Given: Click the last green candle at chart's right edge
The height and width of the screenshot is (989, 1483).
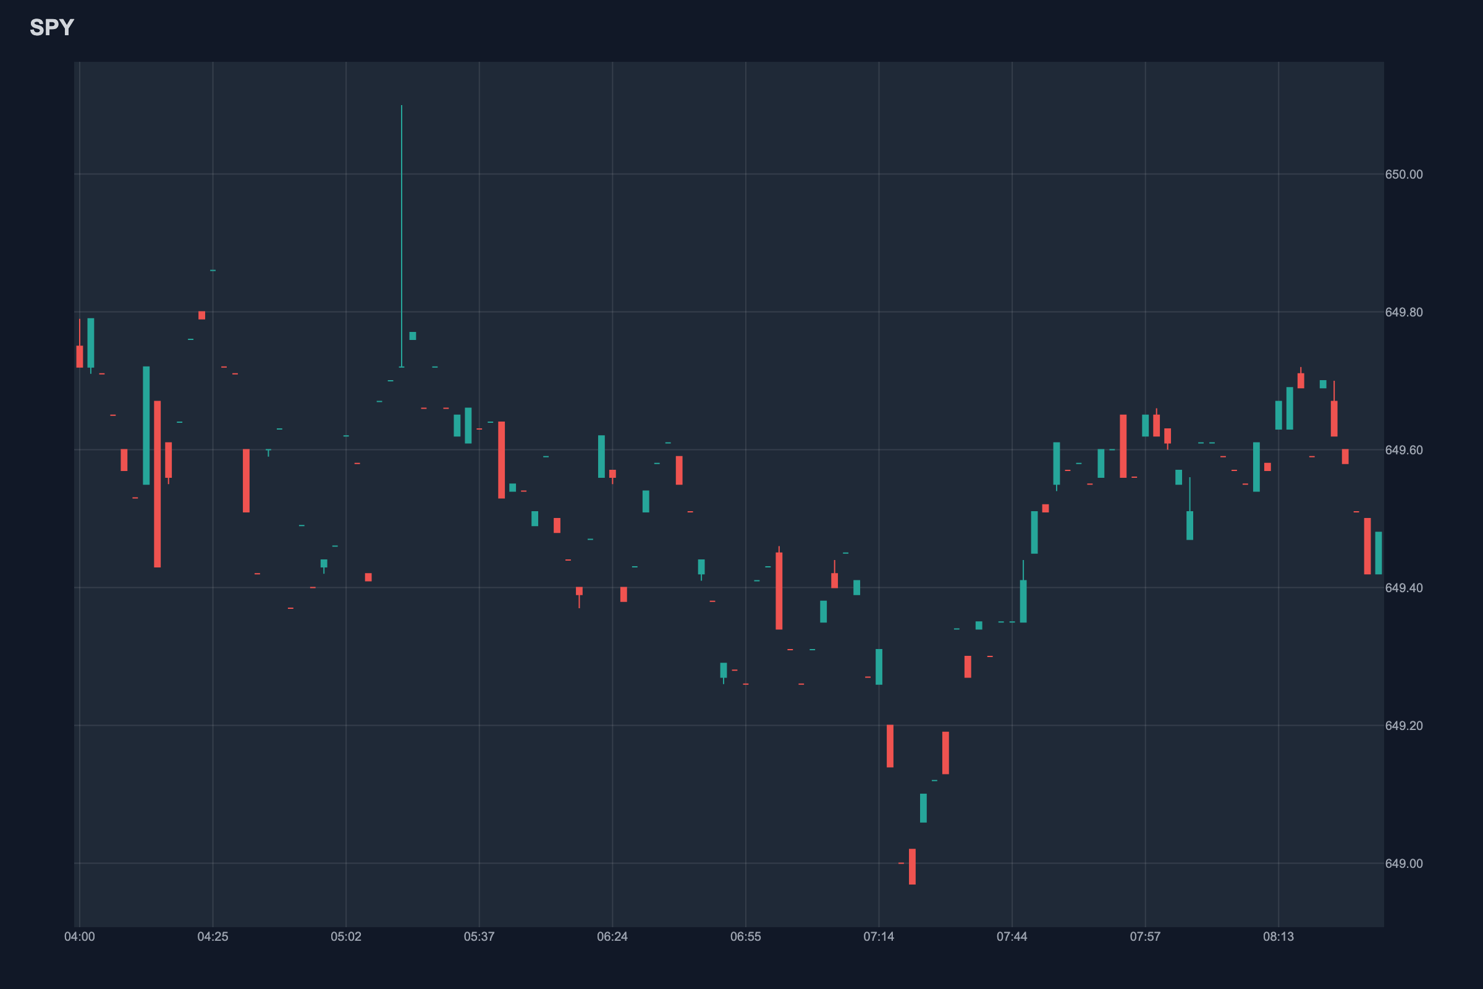Looking at the screenshot, I should point(1379,553).
